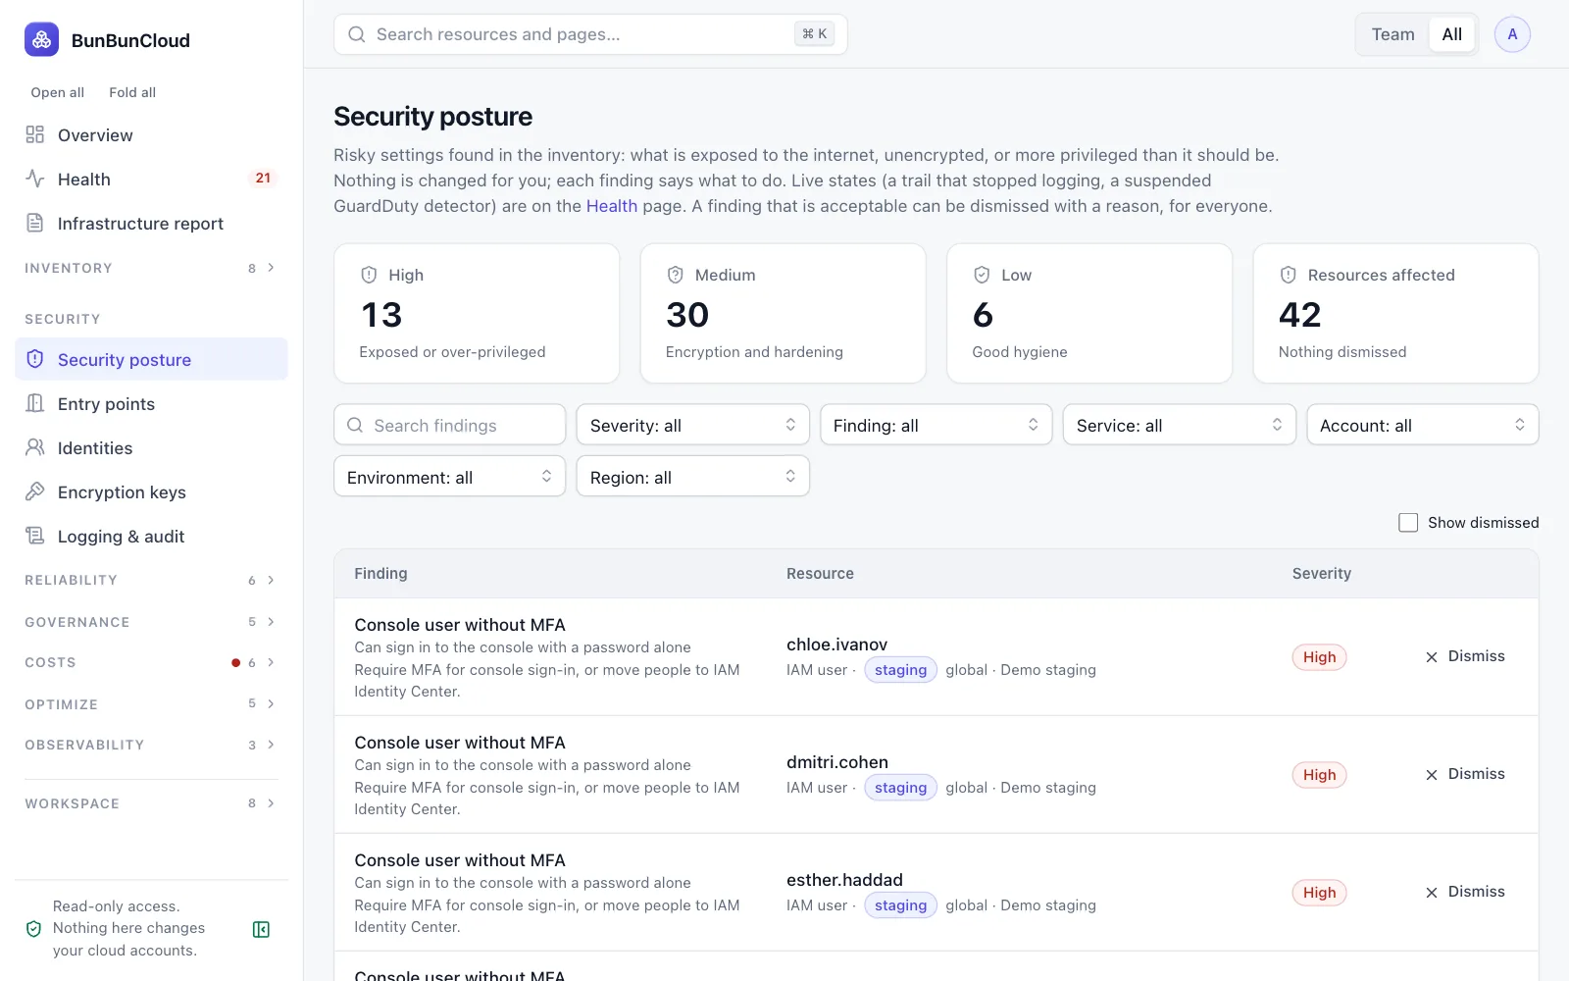Dismiss the esther.haddad finding
The height and width of the screenshot is (981, 1569).
pyautogui.click(x=1465, y=892)
